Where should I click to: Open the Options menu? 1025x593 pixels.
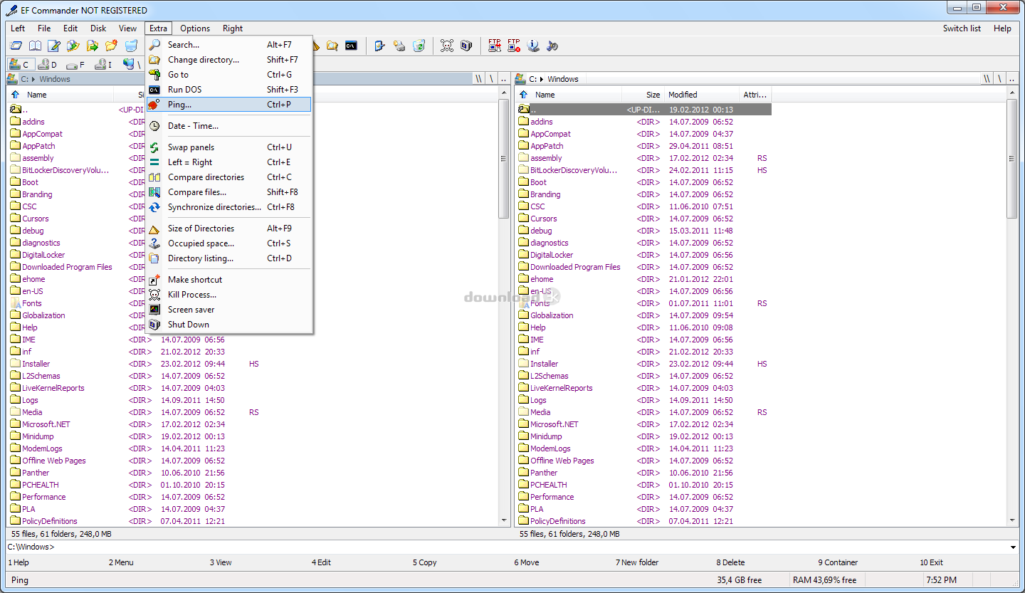(x=195, y=28)
